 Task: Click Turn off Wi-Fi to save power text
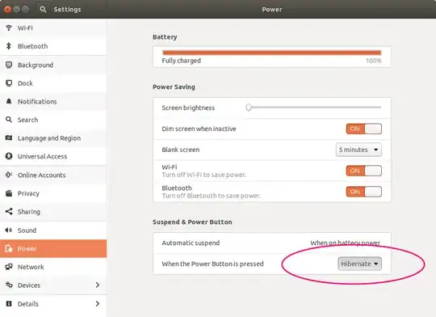(x=204, y=175)
